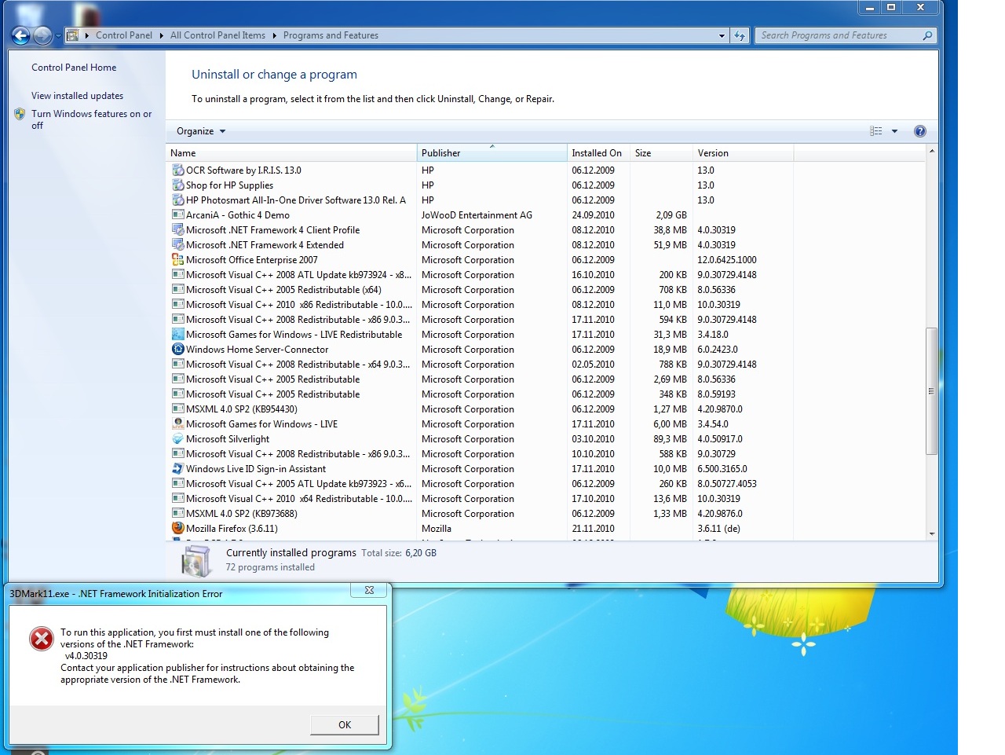Click the Mozilla Firefox icon

coord(178,528)
